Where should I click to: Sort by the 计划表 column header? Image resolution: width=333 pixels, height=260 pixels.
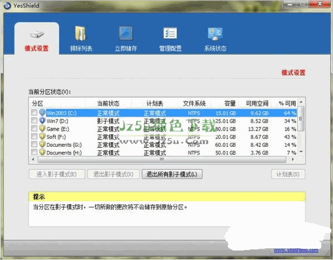tap(155, 103)
